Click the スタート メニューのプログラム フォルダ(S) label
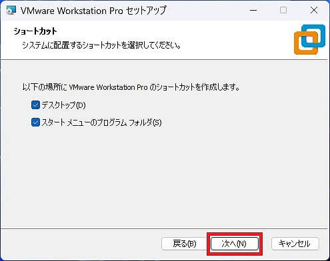 (x=101, y=123)
